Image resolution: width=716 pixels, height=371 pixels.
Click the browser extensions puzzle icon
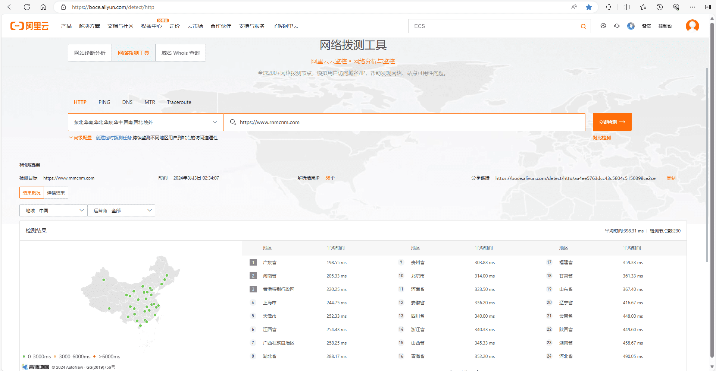[609, 7]
